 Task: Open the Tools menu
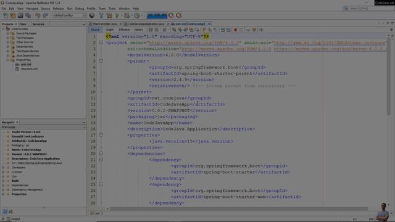pos(112,9)
